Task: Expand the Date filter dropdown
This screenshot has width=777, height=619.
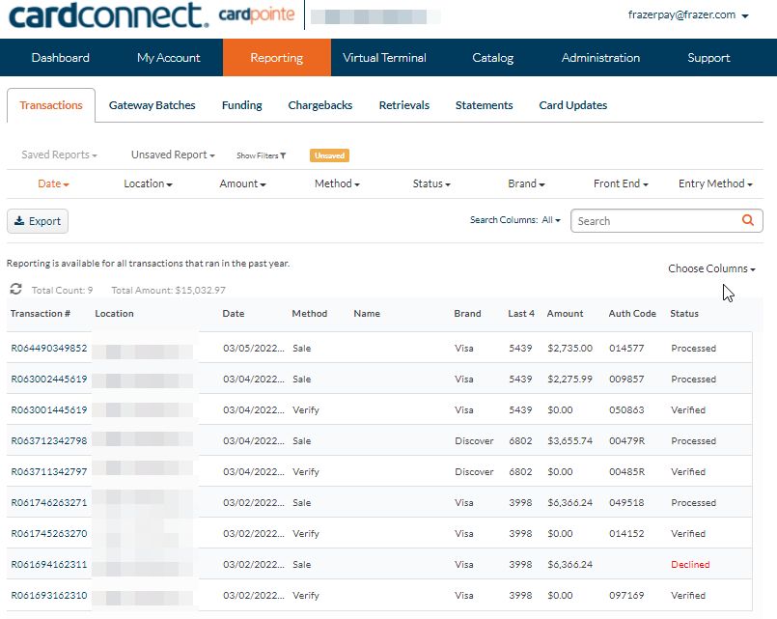Action: tap(53, 183)
